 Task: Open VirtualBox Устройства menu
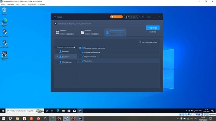pos(32,4)
